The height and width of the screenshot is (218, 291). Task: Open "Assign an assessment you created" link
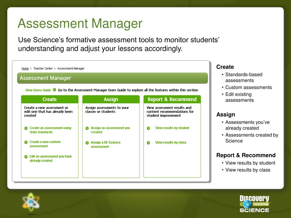pos(110,130)
